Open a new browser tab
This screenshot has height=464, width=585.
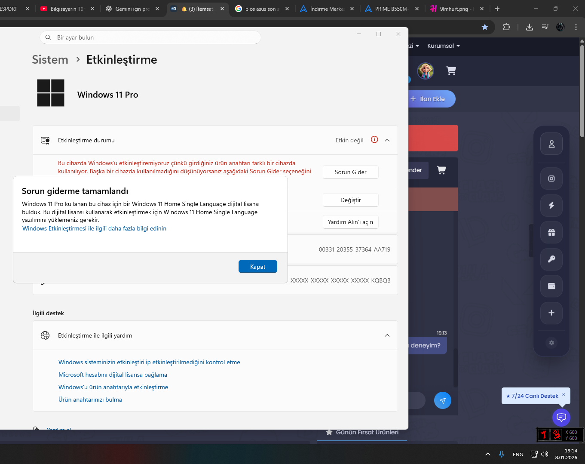point(497,9)
